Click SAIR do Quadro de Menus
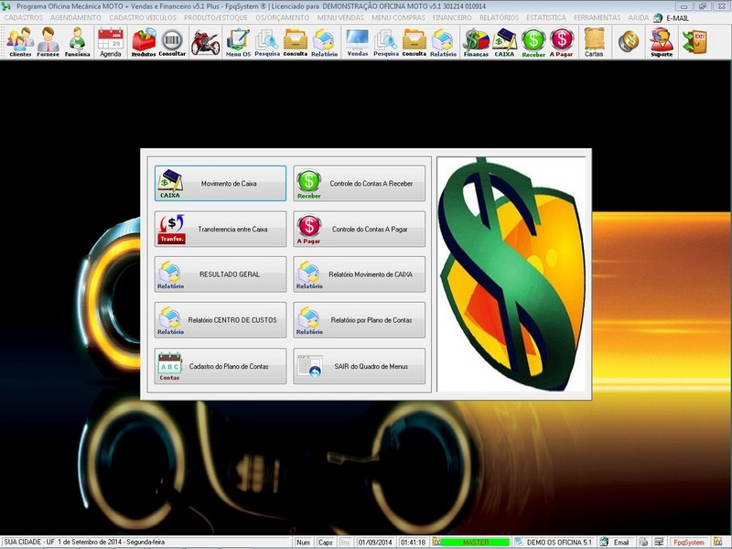 [360, 366]
